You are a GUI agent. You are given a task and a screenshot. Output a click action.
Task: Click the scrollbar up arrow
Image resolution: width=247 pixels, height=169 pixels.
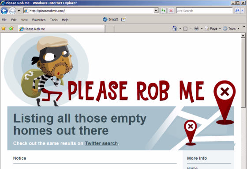click(x=243, y=35)
